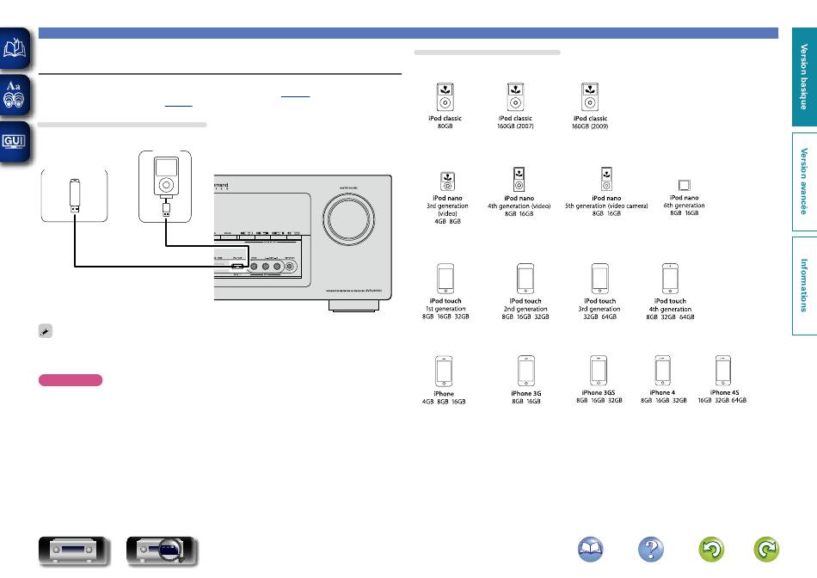Click the "iPhone 4S" label
Screen dimensions: 817x578
[724, 392]
